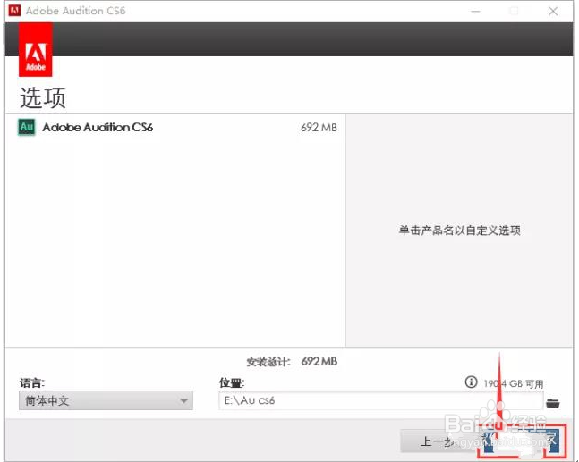Click the Adobe logo in header
579x462 pixels.
tap(36, 49)
